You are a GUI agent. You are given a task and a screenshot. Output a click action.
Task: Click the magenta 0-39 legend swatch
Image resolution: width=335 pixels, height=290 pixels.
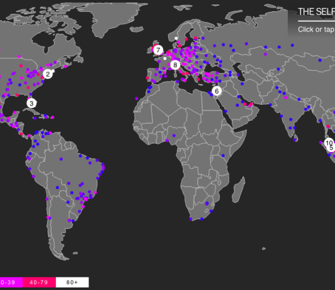coord(11,282)
